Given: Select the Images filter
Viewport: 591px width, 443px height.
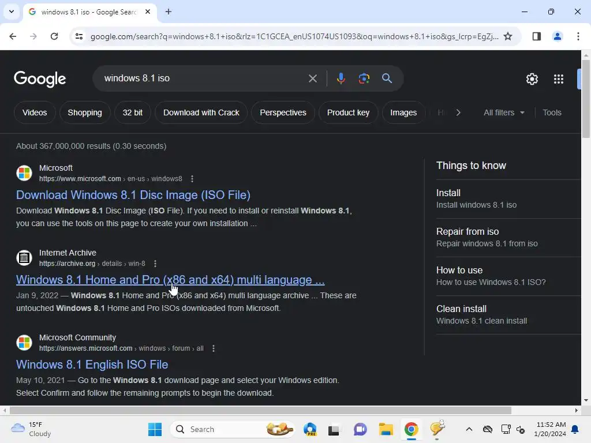Looking at the screenshot, I should [403, 112].
